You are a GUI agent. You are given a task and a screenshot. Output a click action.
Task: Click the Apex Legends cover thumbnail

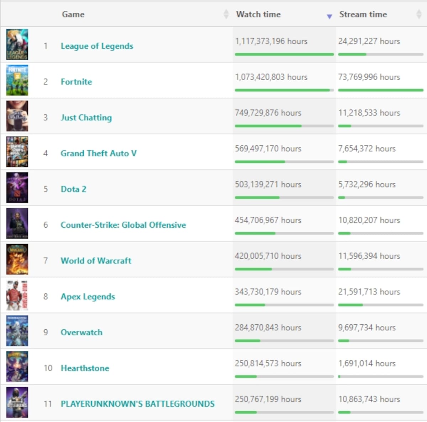[17, 295]
